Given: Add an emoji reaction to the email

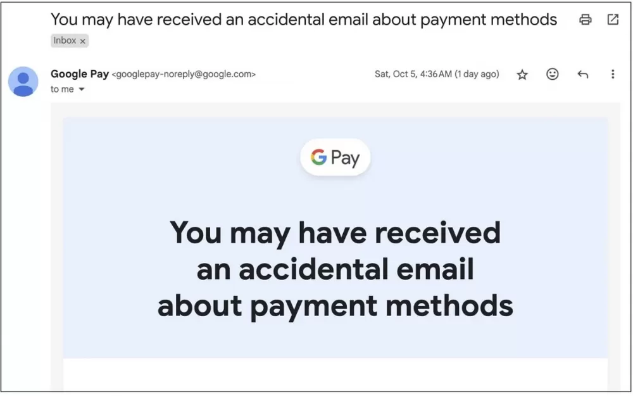Looking at the screenshot, I should 552,74.
